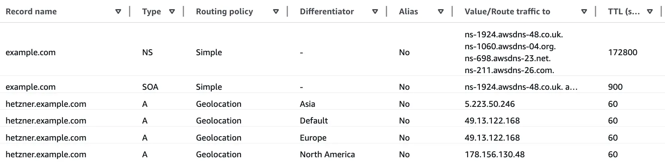The height and width of the screenshot is (166, 665).
Task: Sort by Alias column arrow
Action: [440, 12]
